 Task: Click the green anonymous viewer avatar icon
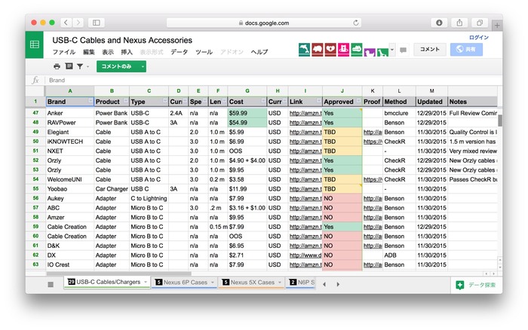click(357, 50)
